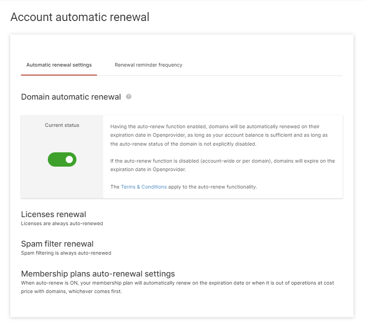Click the paragraph starting 'Having the auto-renew function'
Screen dimensions: 366x327
(x=219, y=135)
